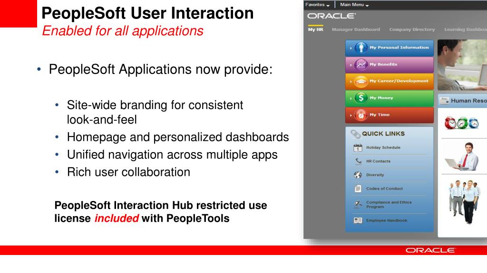
Task: Open the Employee Handbook link
Action: coord(387,220)
